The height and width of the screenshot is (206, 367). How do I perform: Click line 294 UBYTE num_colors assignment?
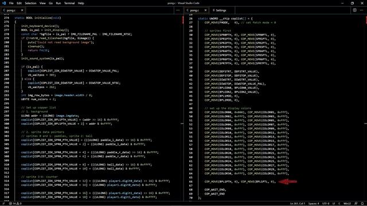(x=38, y=99)
